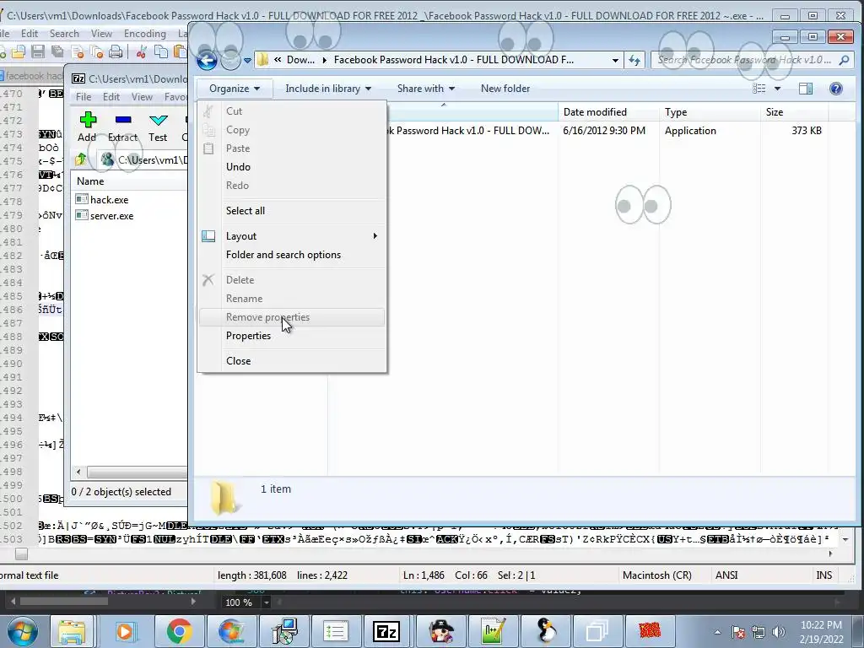864x648 pixels.
Task: Click the search magnifier icon in Explorer
Action: click(x=844, y=60)
